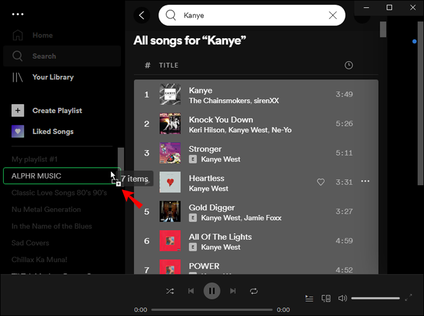424x316 pixels.
Task: Mute the volume with the speaker icon
Action: click(x=342, y=298)
